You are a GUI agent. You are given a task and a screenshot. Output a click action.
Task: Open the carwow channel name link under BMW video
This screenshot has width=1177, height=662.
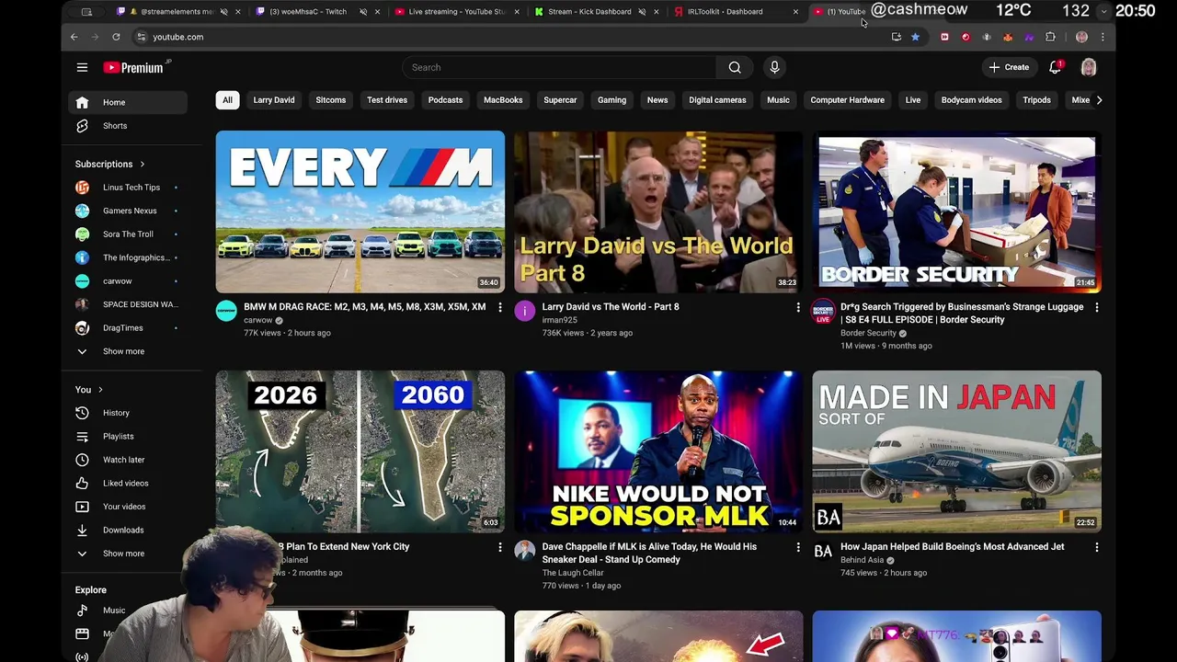coord(257,321)
